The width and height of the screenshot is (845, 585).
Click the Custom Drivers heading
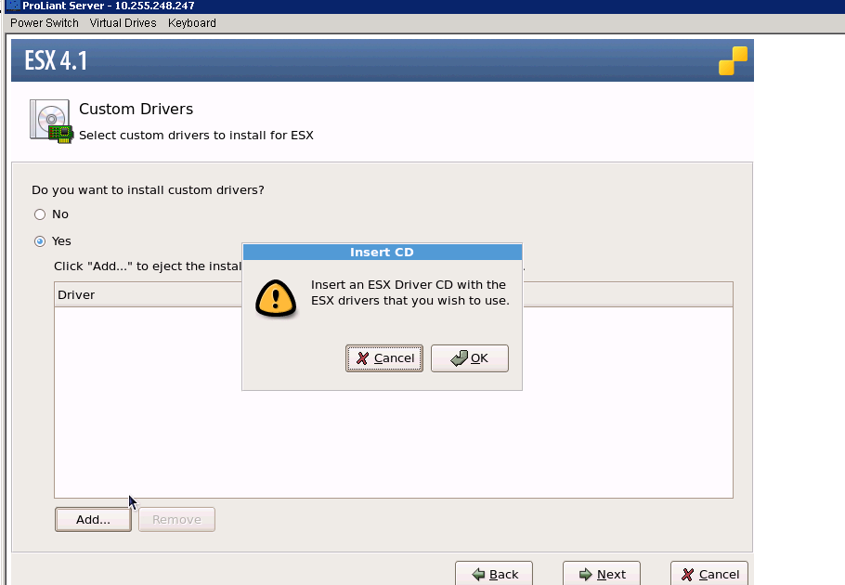(136, 109)
